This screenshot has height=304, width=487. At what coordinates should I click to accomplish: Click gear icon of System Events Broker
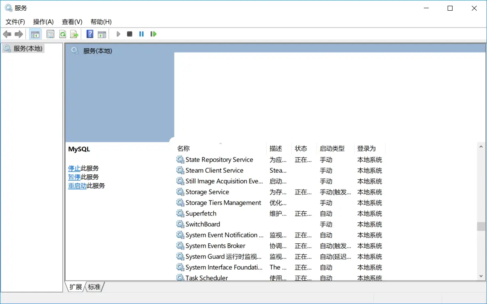pos(180,246)
